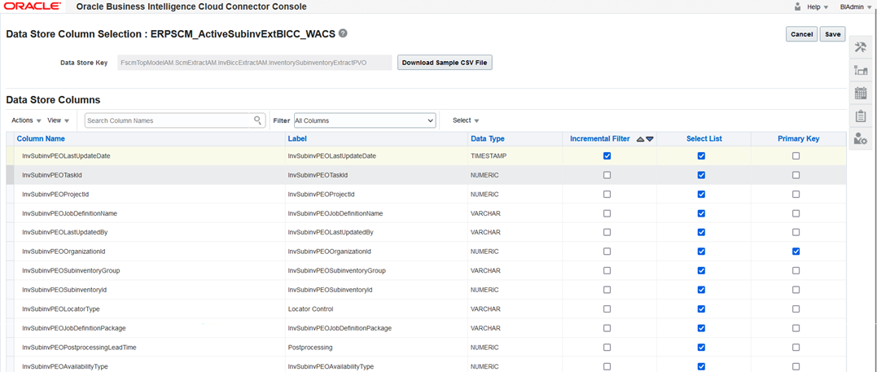
Task: Open the Actions menu
Action: coord(26,120)
